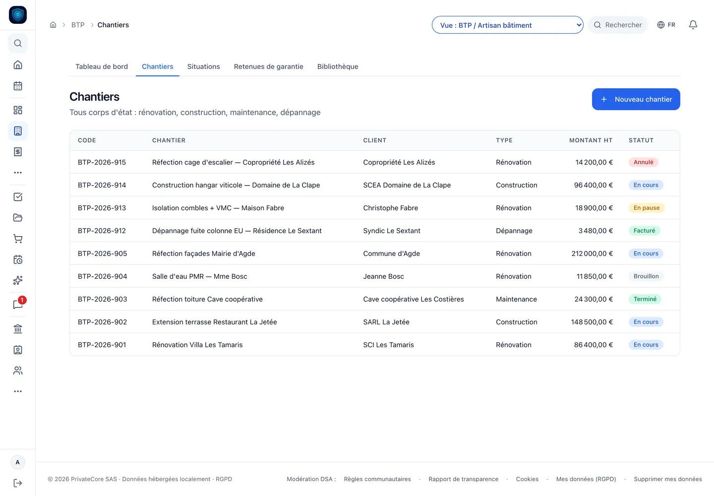This screenshot has width=714, height=496.
Task: Open row BTP-2026-915
Action: point(375,162)
